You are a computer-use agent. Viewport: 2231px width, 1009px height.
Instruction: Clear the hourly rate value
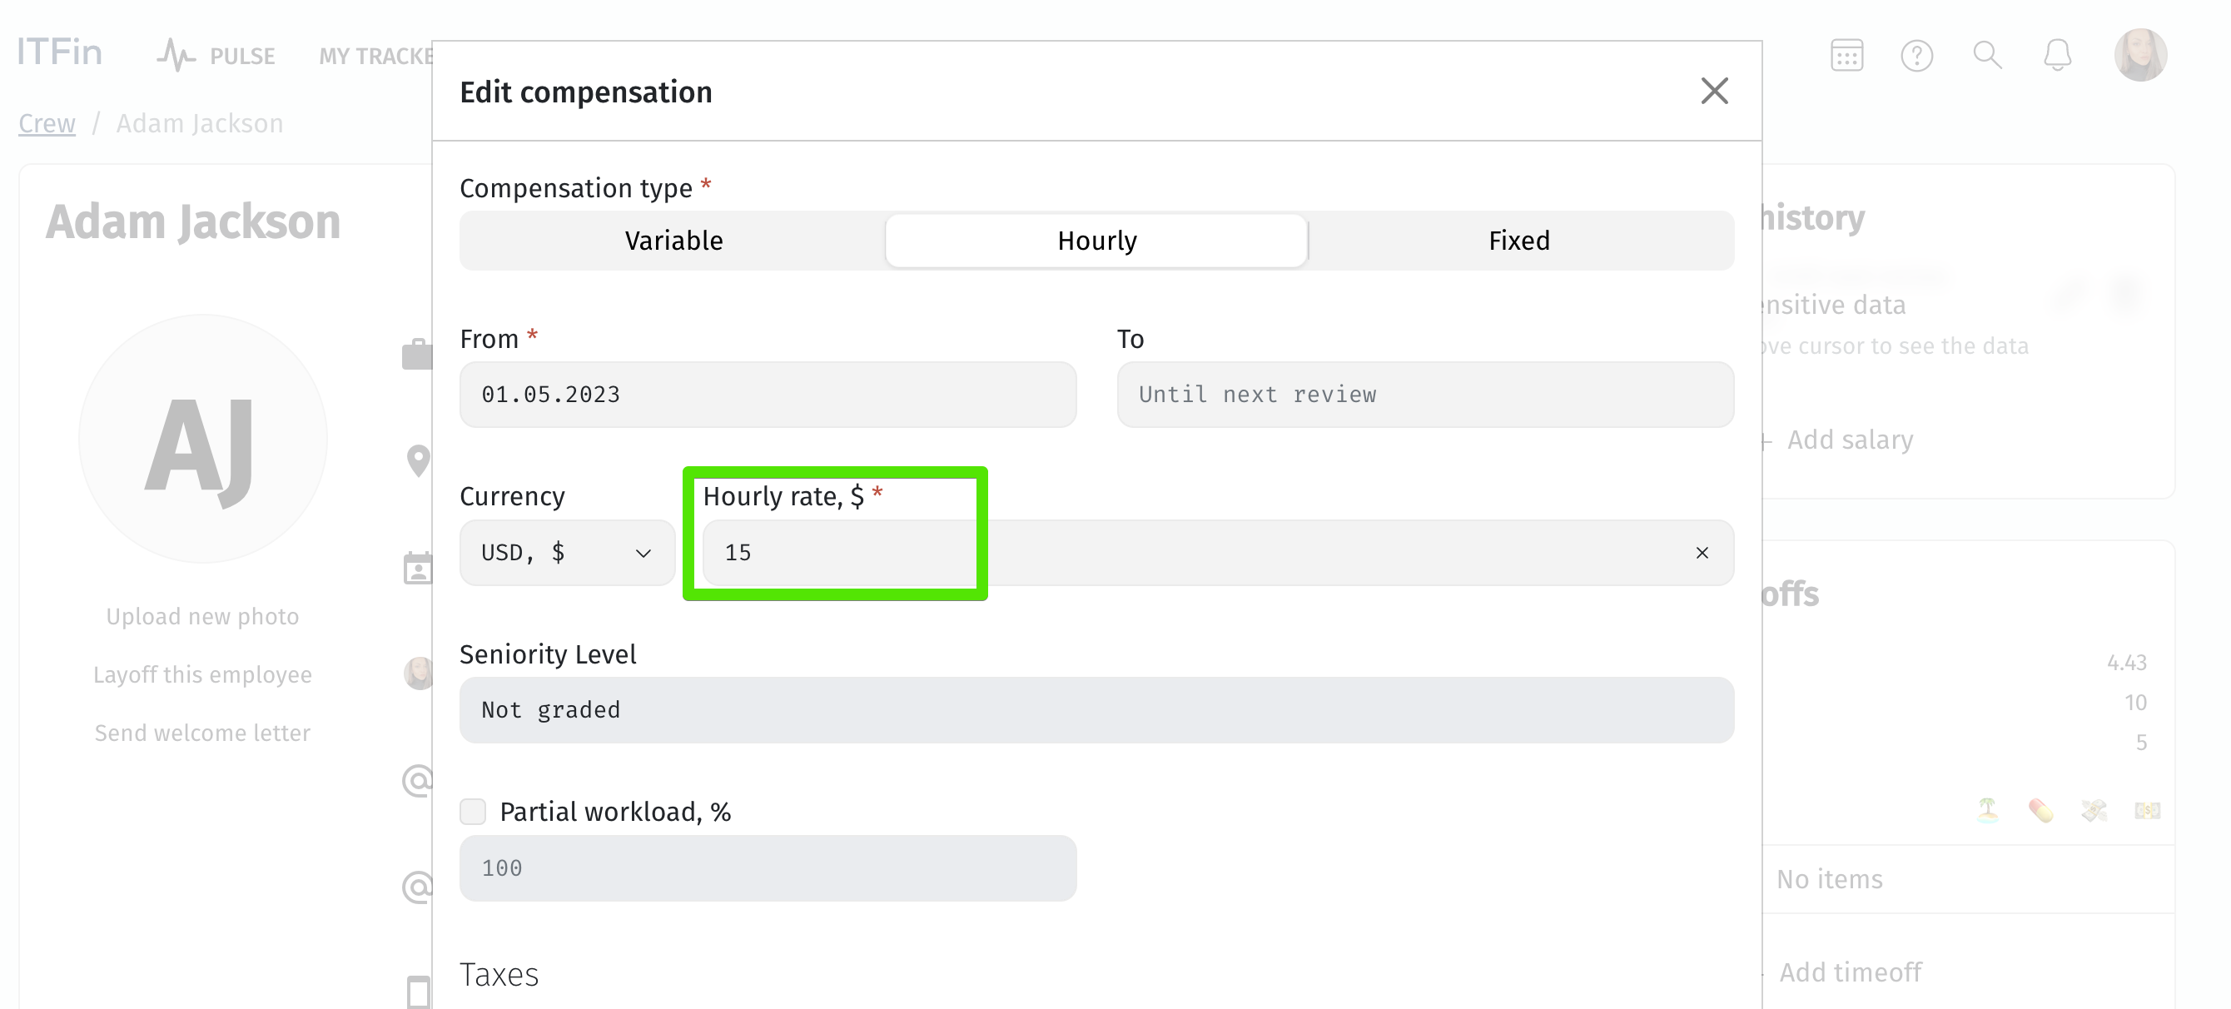(1702, 553)
